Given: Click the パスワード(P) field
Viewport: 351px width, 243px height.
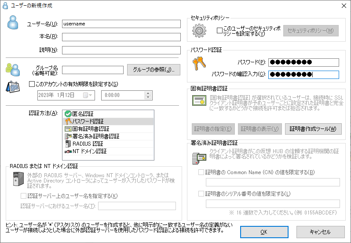Looking at the screenshot, I should [303, 62].
